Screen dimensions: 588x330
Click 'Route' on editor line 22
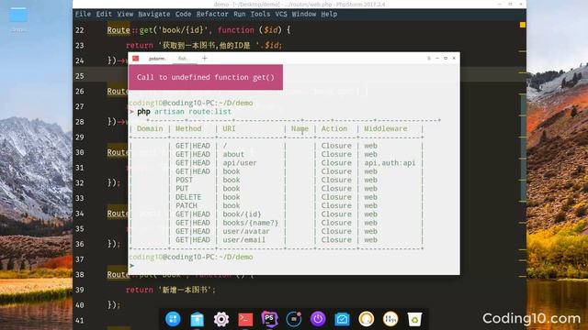click(119, 30)
